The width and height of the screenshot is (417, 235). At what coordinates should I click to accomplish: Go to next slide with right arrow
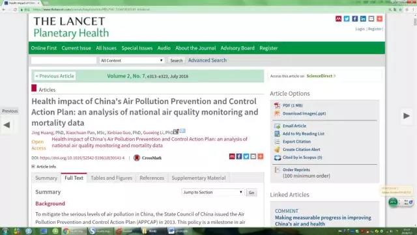point(406,116)
